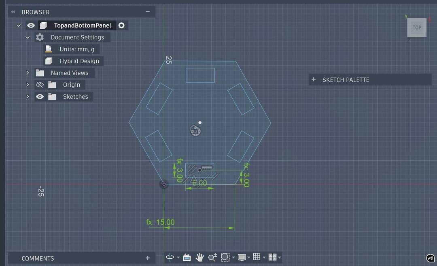Image resolution: width=437 pixels, height=266 pixels.
Task: Select the right fx: 3.00 dimension
Action: coord(246,175)
